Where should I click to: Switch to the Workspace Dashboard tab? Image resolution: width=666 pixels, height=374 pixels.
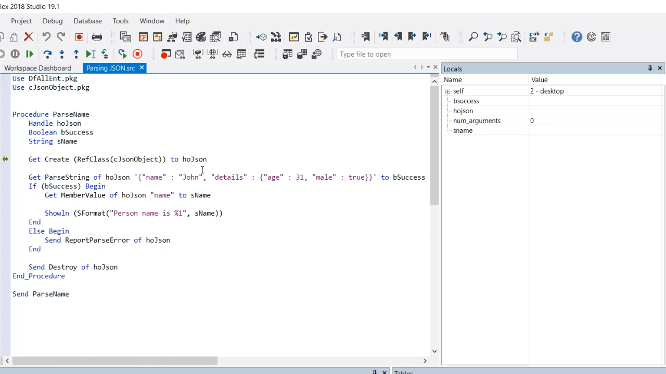click(x=37, y=68)
